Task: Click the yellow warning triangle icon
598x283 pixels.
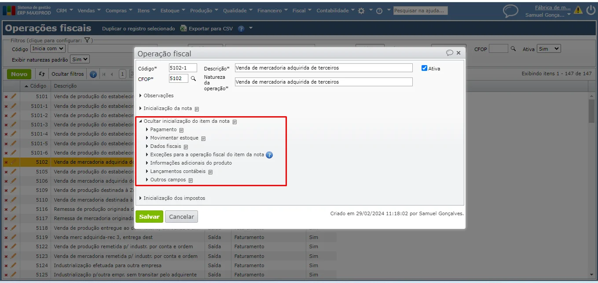Action: (578, 10)
